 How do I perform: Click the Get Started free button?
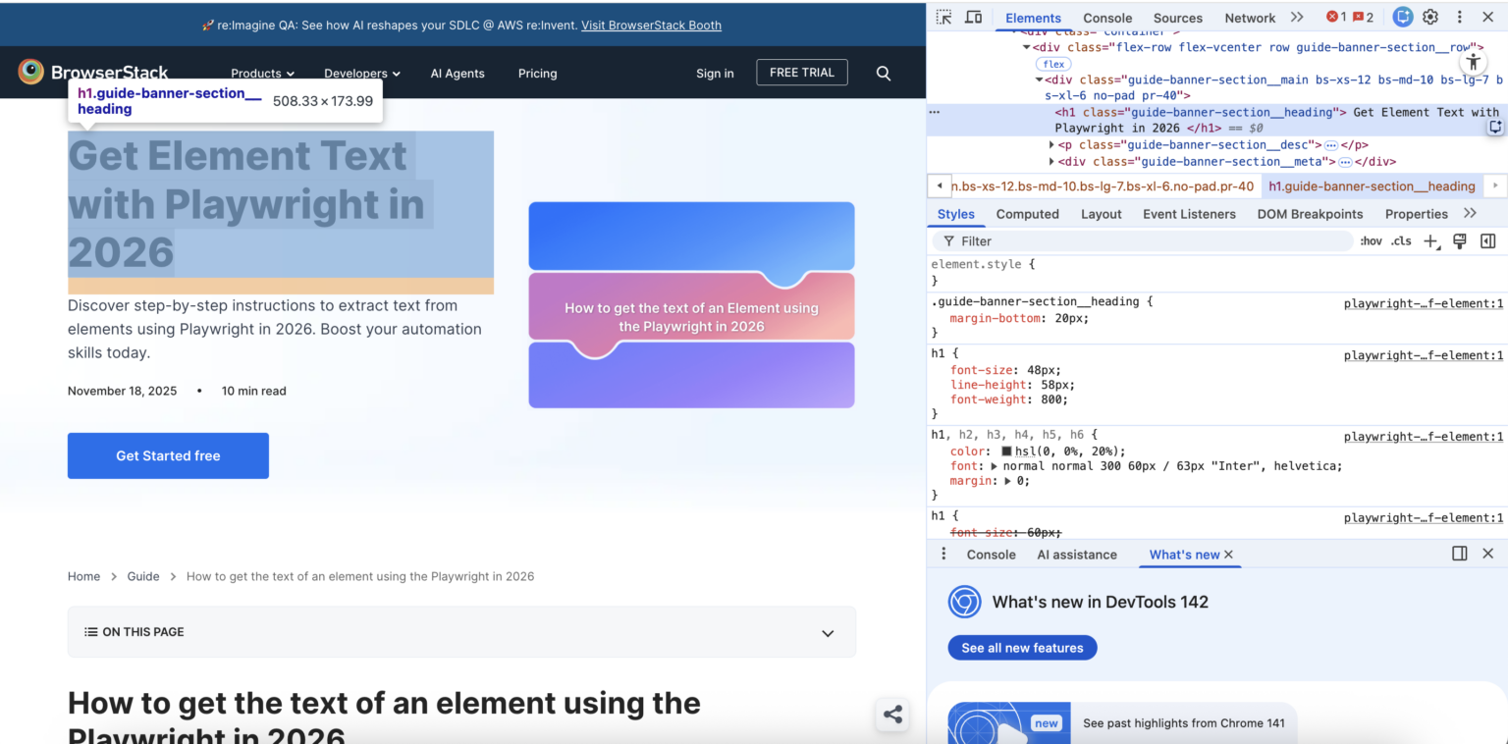[x=168, y=455]
